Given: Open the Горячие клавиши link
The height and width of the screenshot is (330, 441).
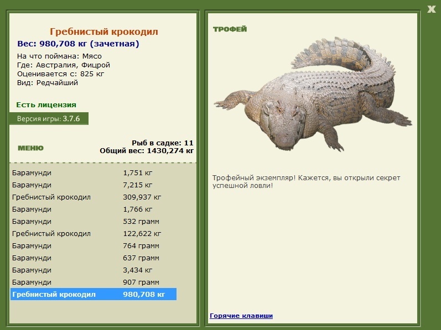Looking at the screenshot, I should tap(241, 316).
